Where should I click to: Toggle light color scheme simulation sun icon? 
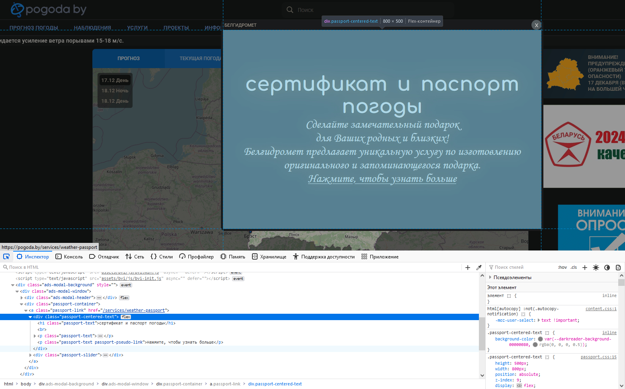[x=596, y=268]
